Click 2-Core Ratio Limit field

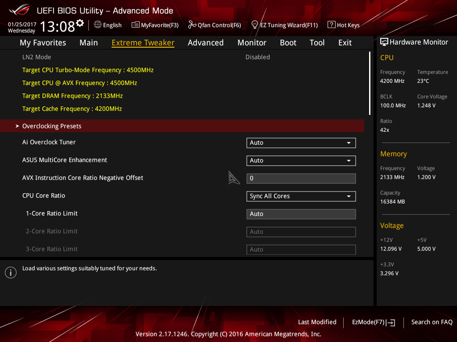point(301,232)
